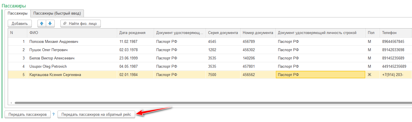The height and width of the screenshot is (122, 412).
Task: Click the Usupov Oleg Petrovich name cell
Action: 48,67
